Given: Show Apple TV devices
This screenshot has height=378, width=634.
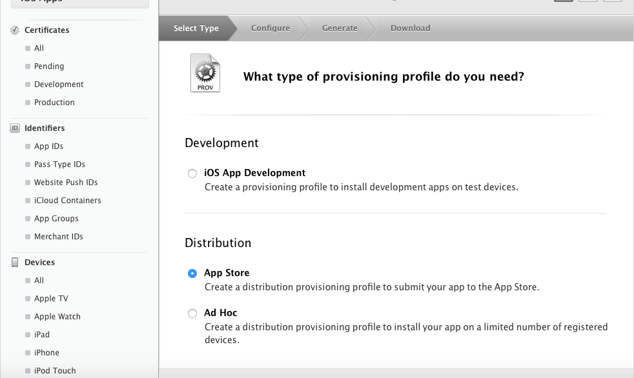Looking at the screenshot, I should [x=51, y=299].
